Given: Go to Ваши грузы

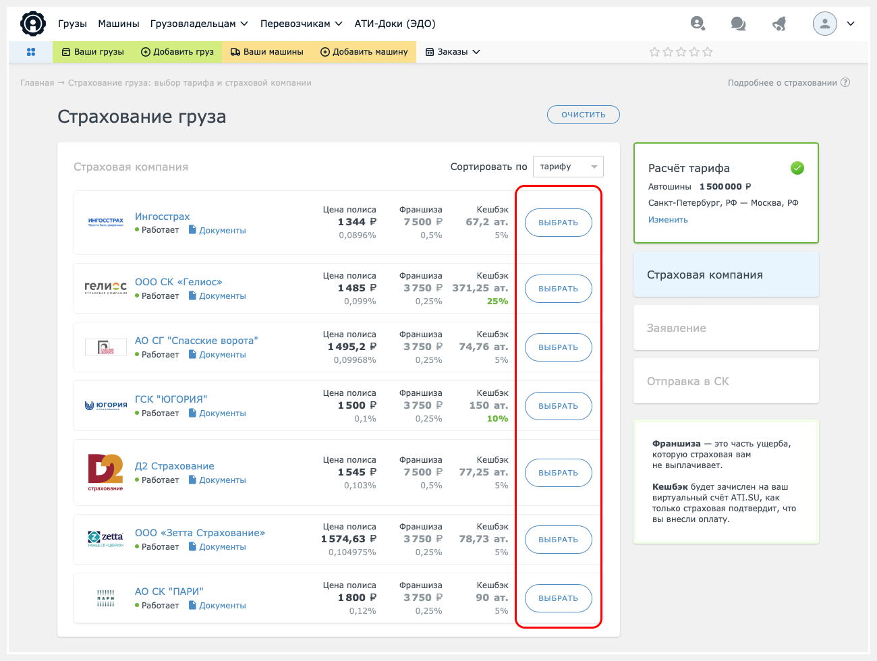Looking at the screenshot, I should point(92,52).
